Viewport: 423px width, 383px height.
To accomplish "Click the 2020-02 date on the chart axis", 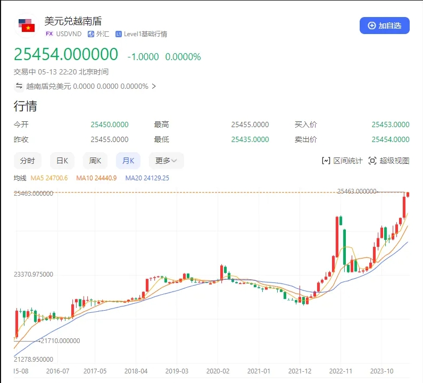I will pyautogui.click(x=218, y=371).
